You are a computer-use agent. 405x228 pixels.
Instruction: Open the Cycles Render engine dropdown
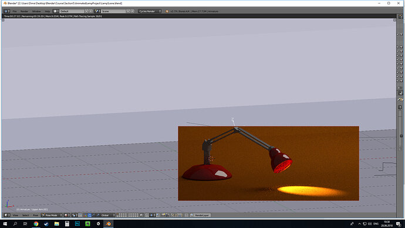(x=150, y=11)
